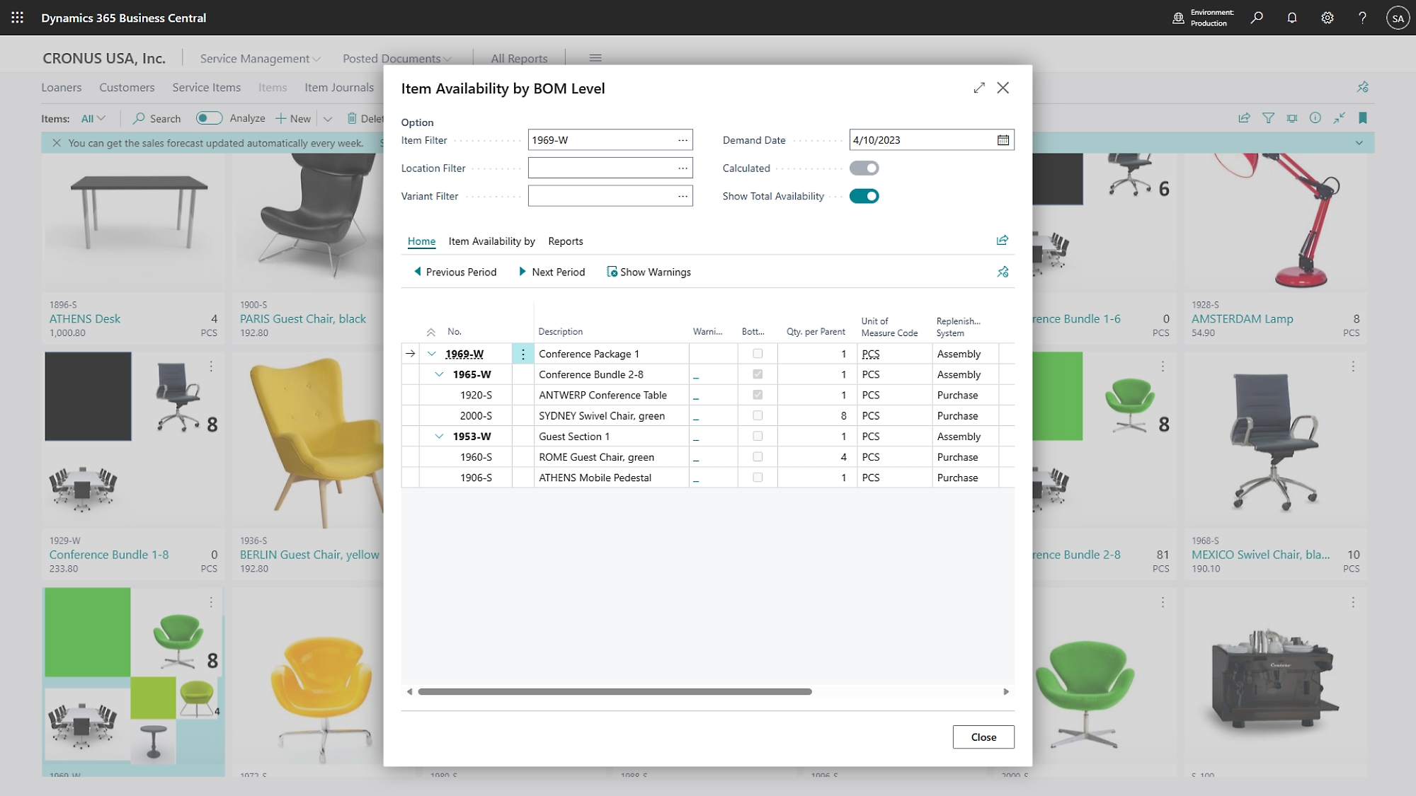1416x796 pixels.
Task: Collapse the 1969-W tree row
Action: point(431,354)
